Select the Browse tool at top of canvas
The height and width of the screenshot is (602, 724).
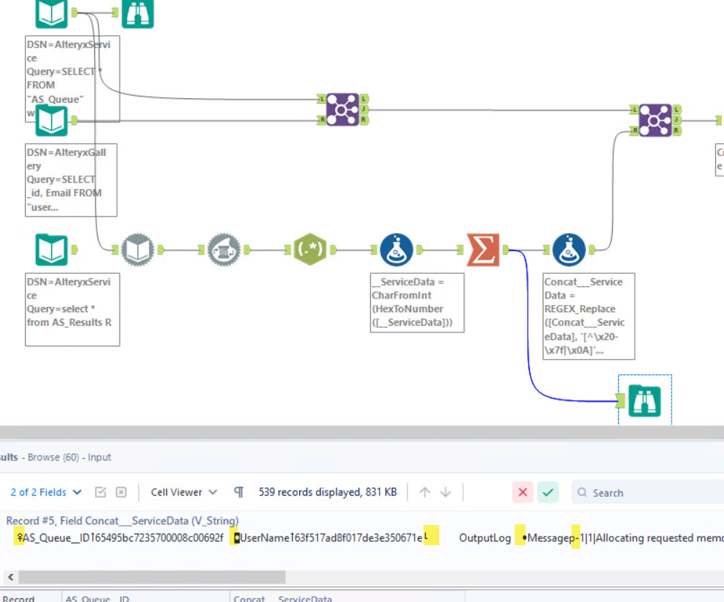click(137, 13)
